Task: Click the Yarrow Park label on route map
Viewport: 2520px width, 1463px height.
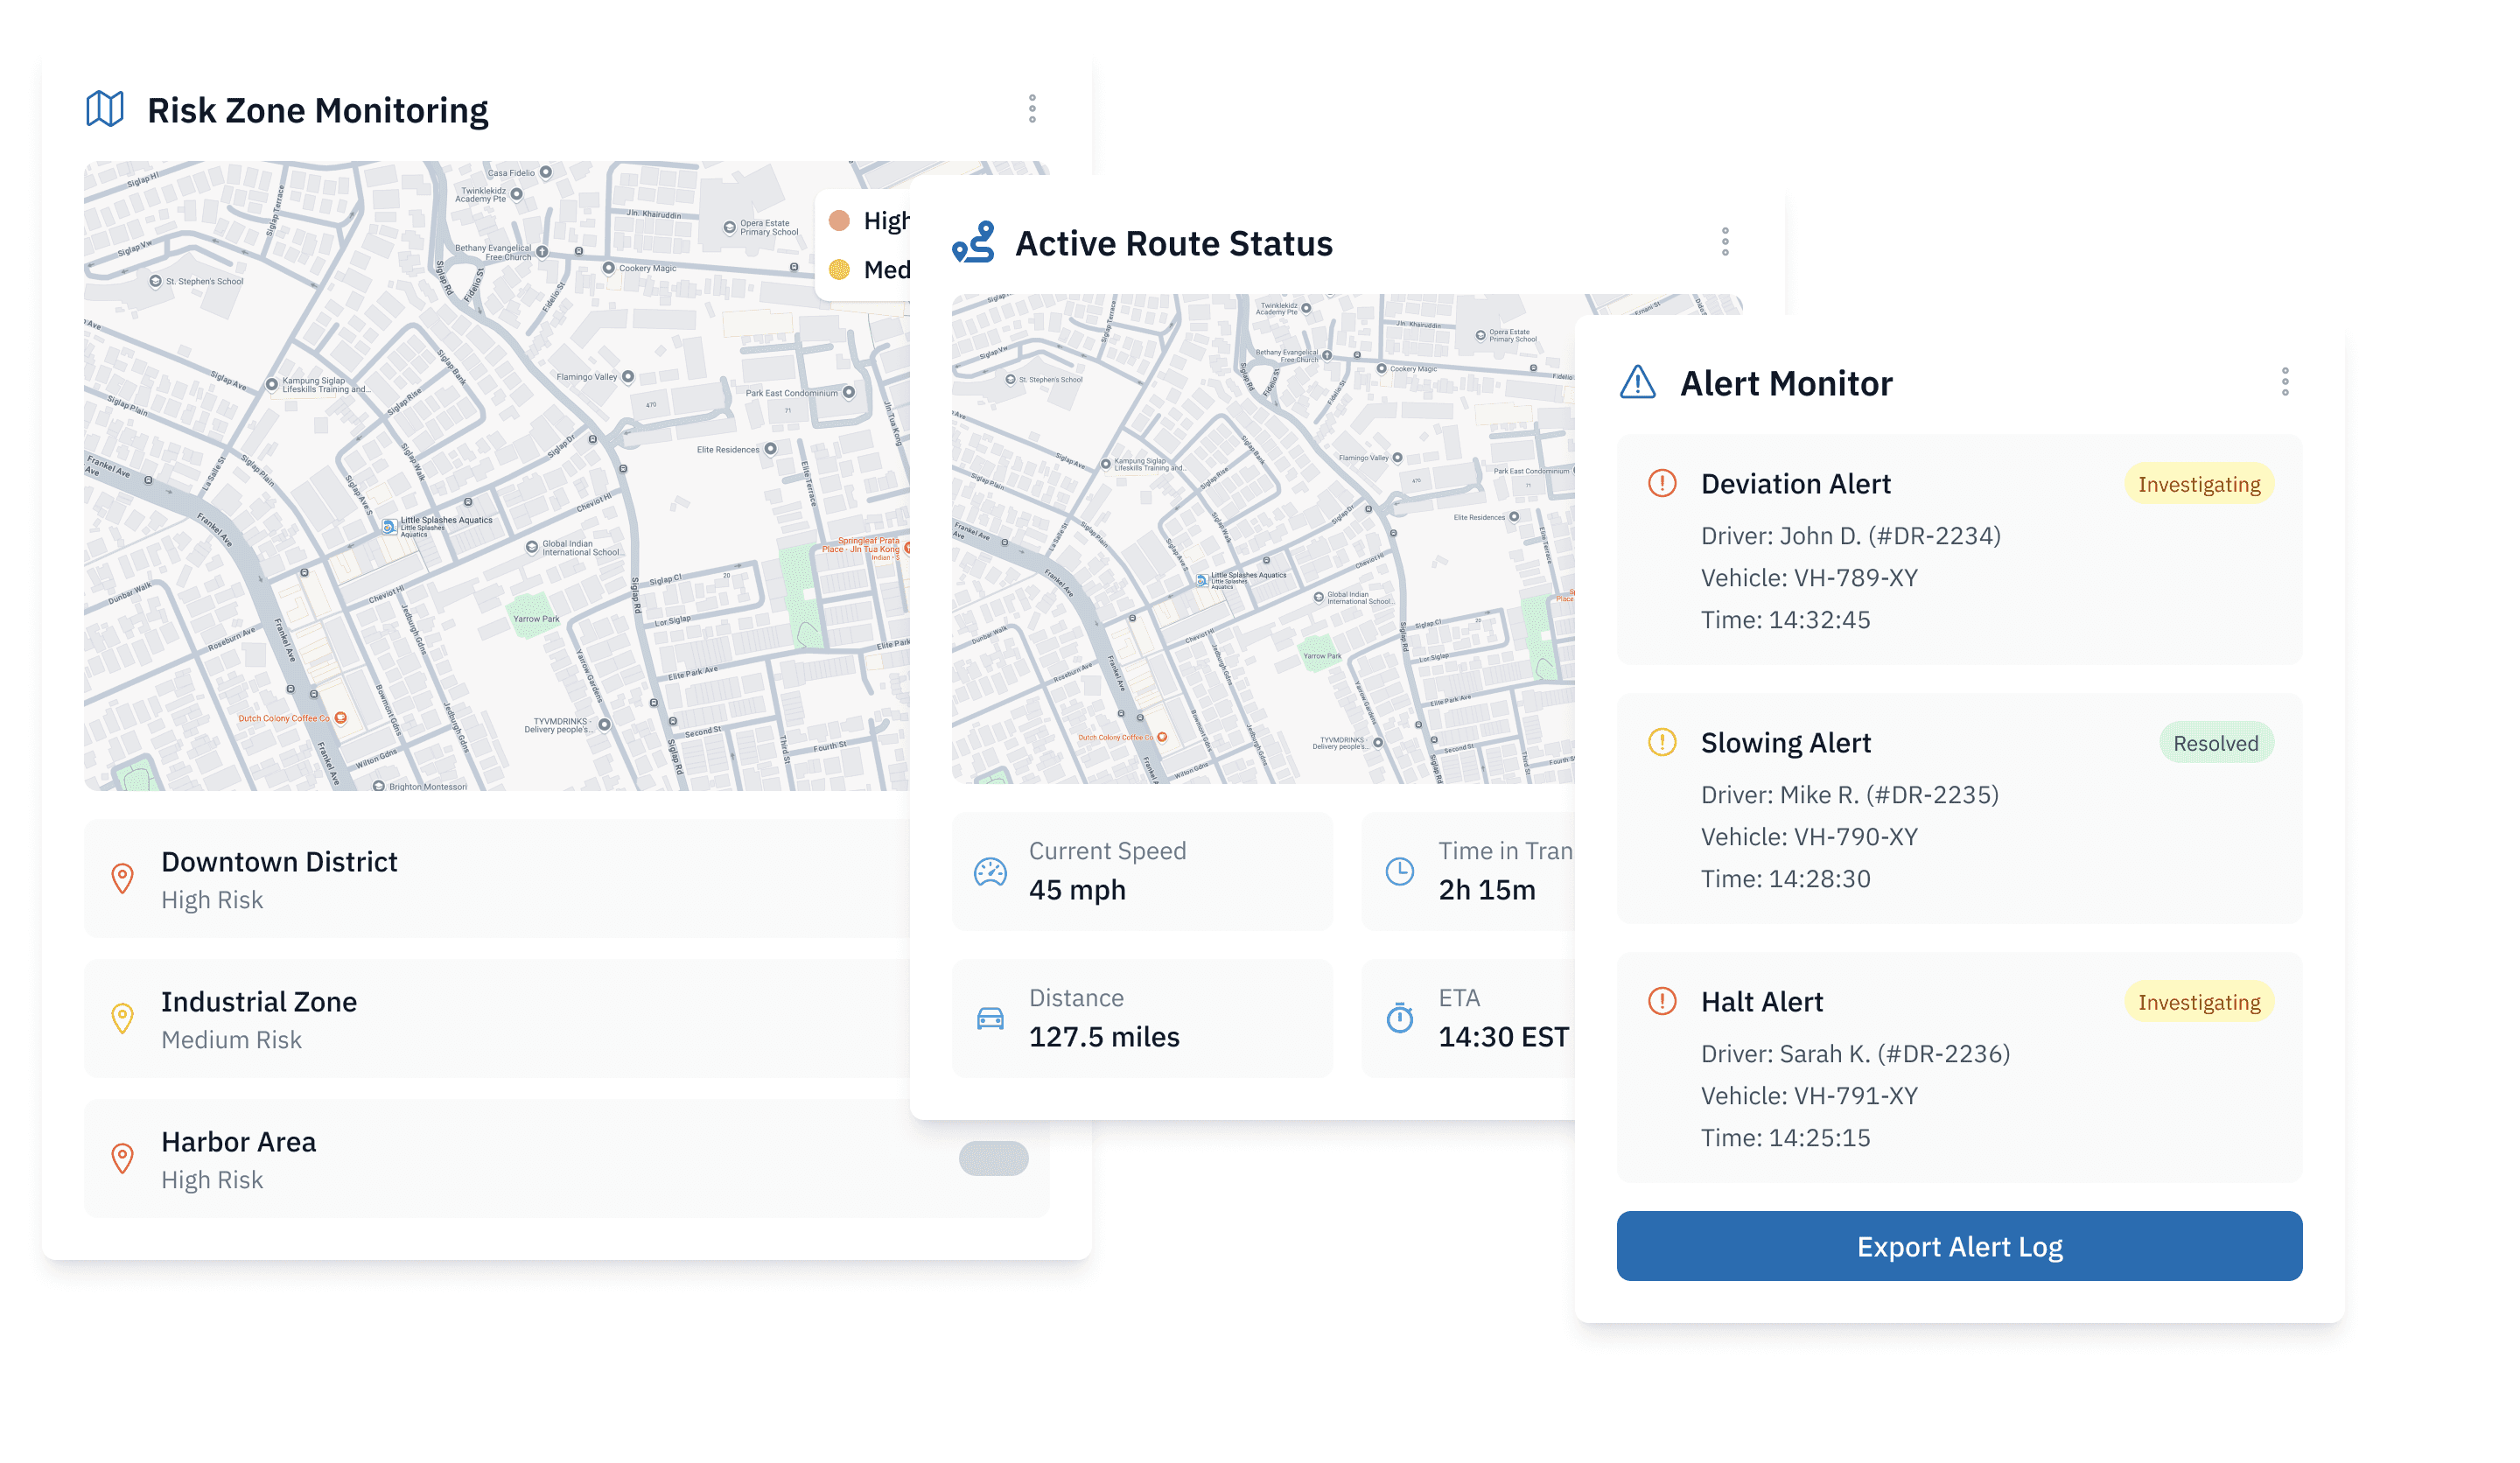Action: [x=1322, y=657]
